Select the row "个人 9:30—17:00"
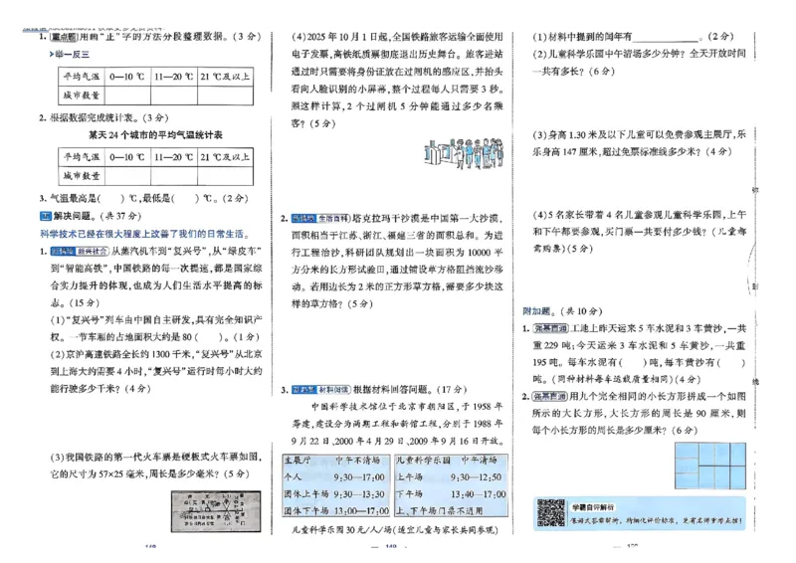796x563 pixels. (x=336, y=477)
